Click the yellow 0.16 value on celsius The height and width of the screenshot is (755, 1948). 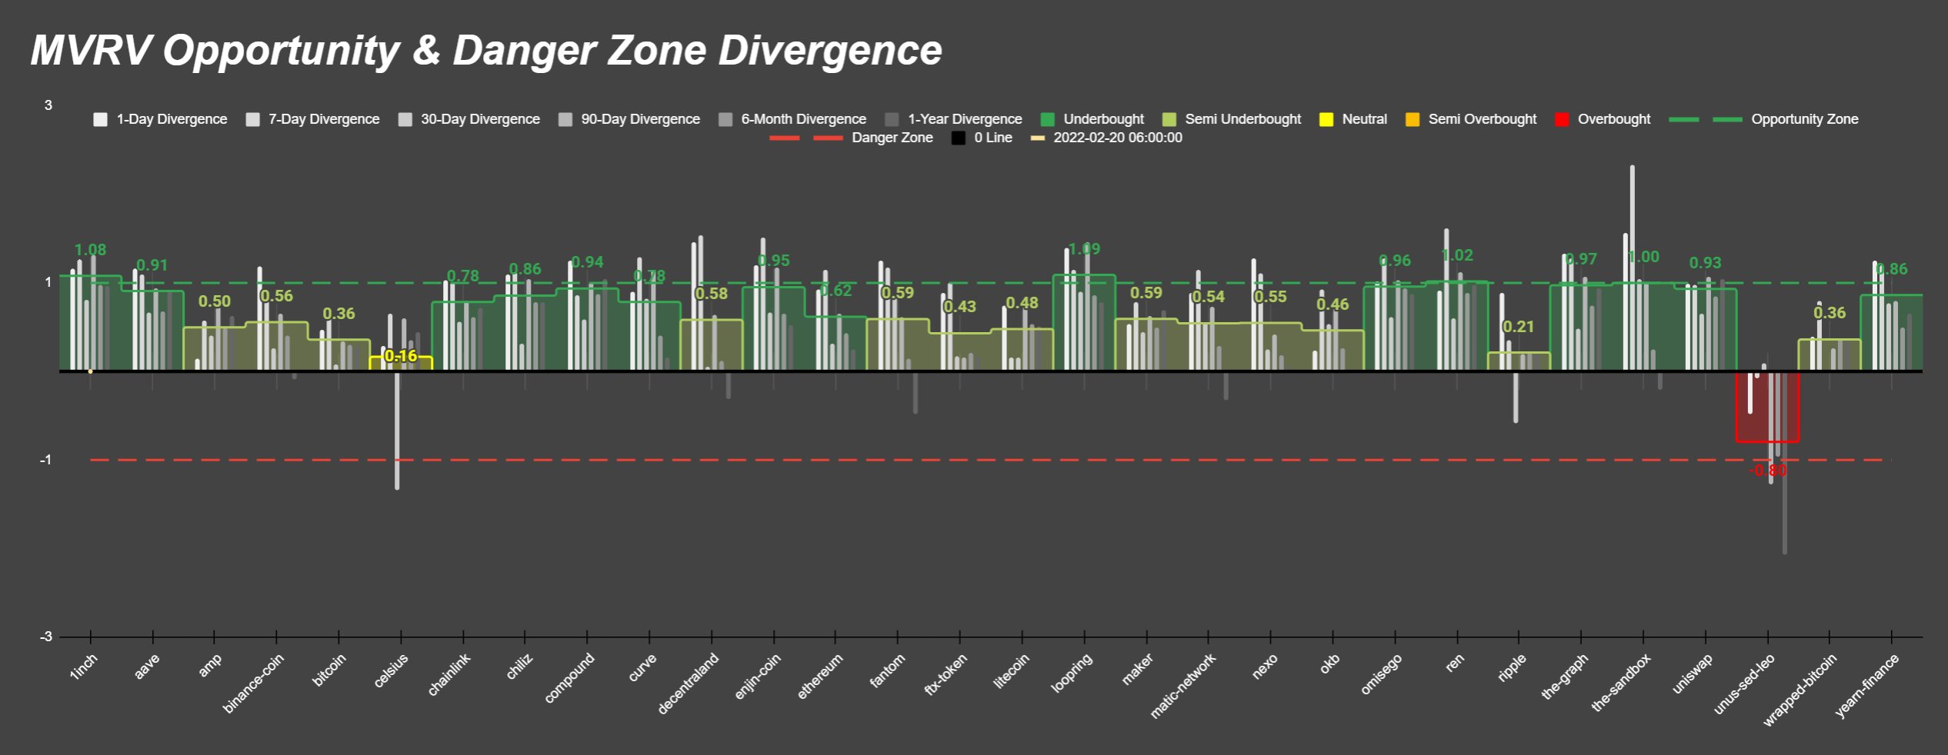401,356
